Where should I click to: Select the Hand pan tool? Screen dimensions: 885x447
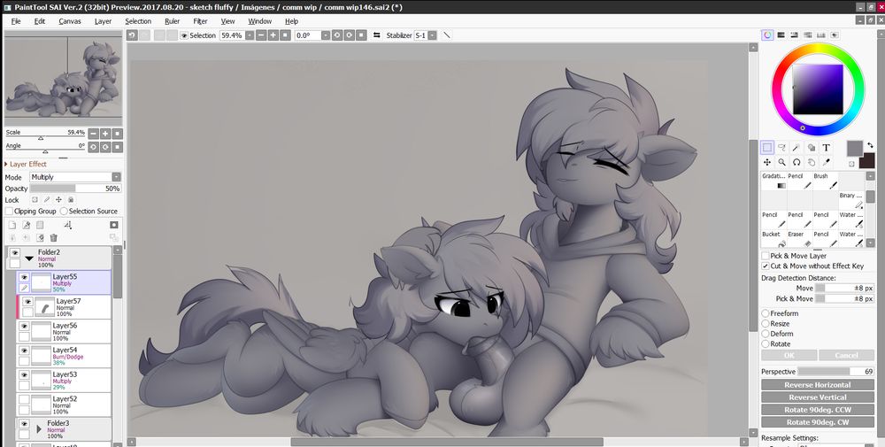[x=811, y=162]
